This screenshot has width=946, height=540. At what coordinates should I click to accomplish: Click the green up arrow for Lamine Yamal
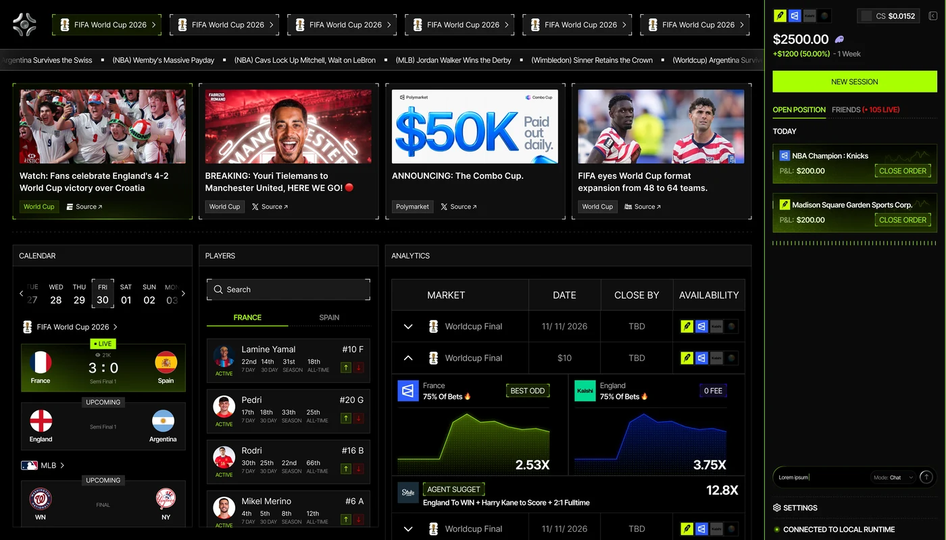click(345, 367)
